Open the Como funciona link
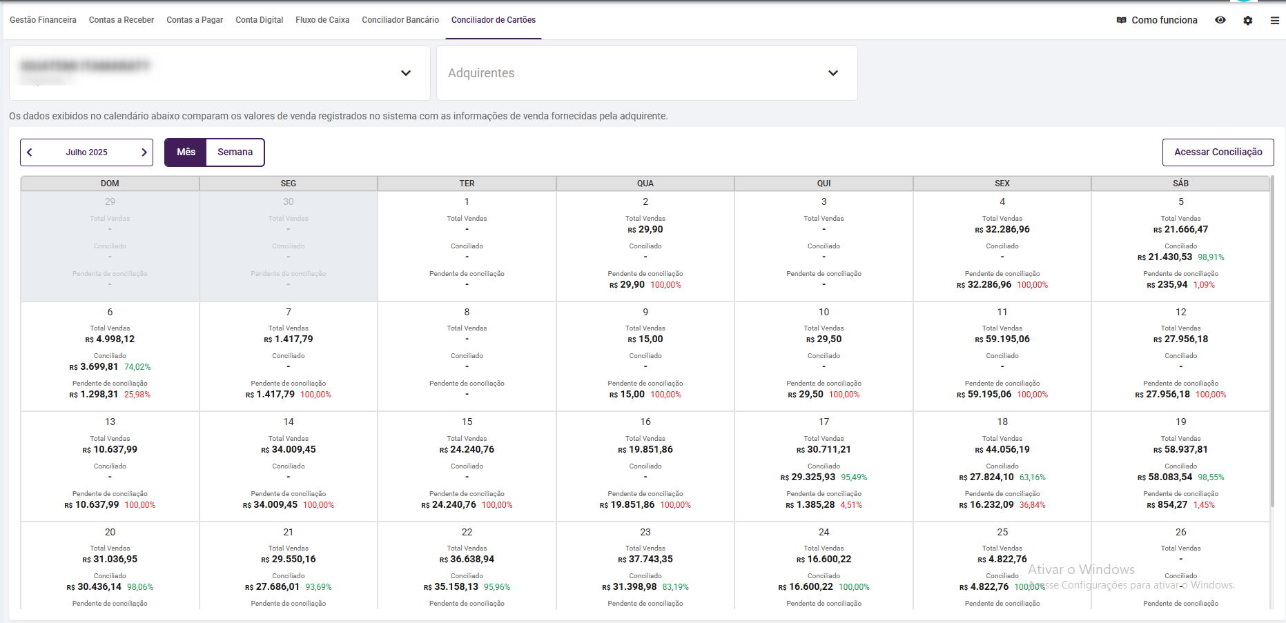Viewport: 1286px width, 623px height. (1164, 20)
